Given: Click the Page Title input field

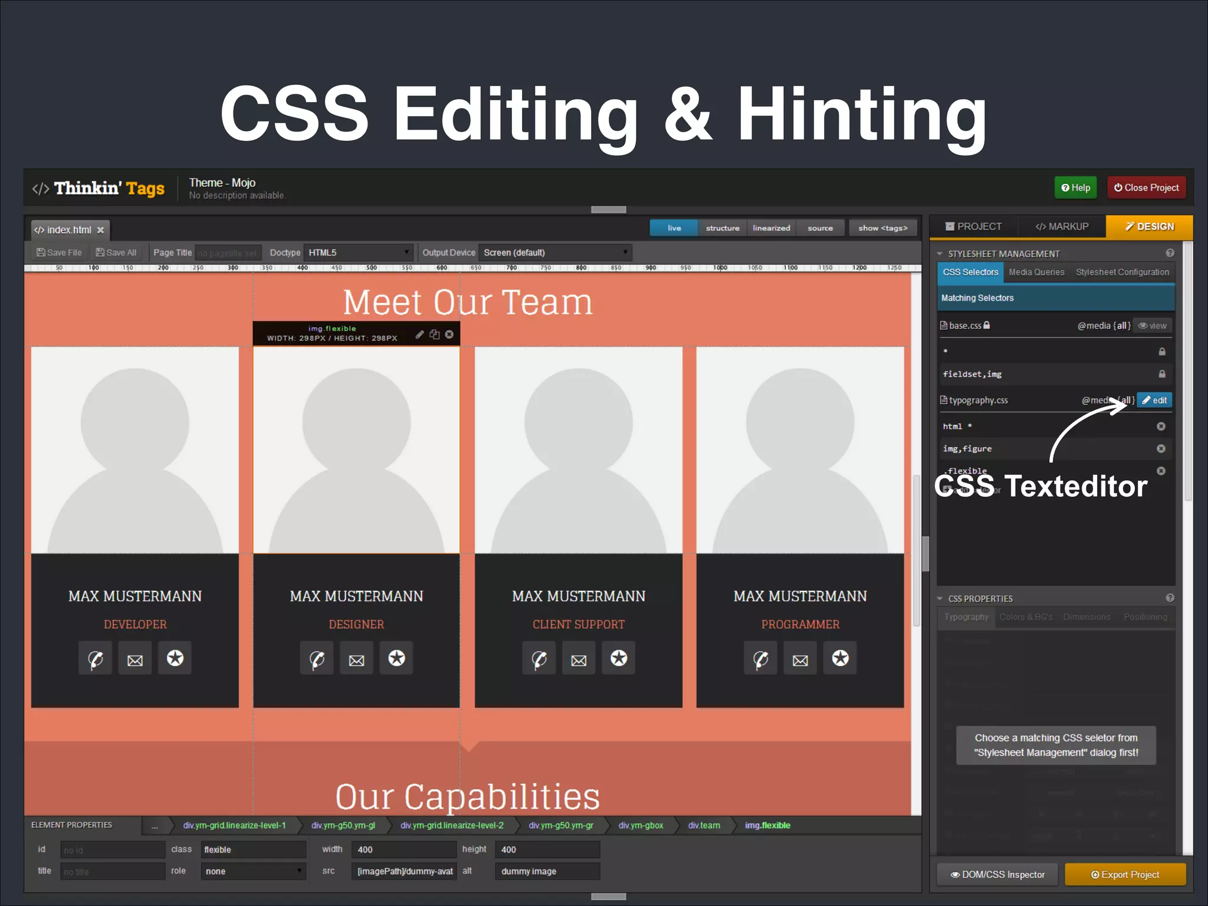Looking at the screenshot, I should [228, 253].
